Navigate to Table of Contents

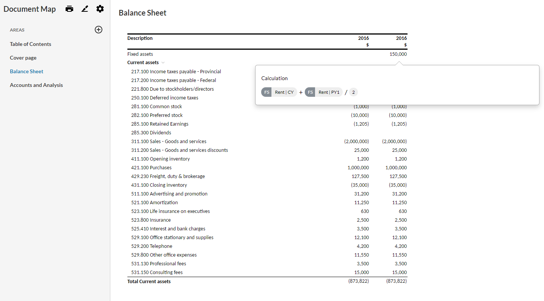tap(30, 44)
